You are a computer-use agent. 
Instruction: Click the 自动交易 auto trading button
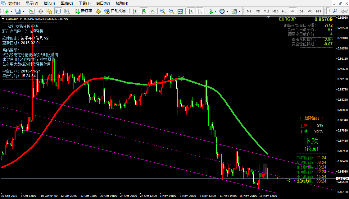tap(115, 11)
